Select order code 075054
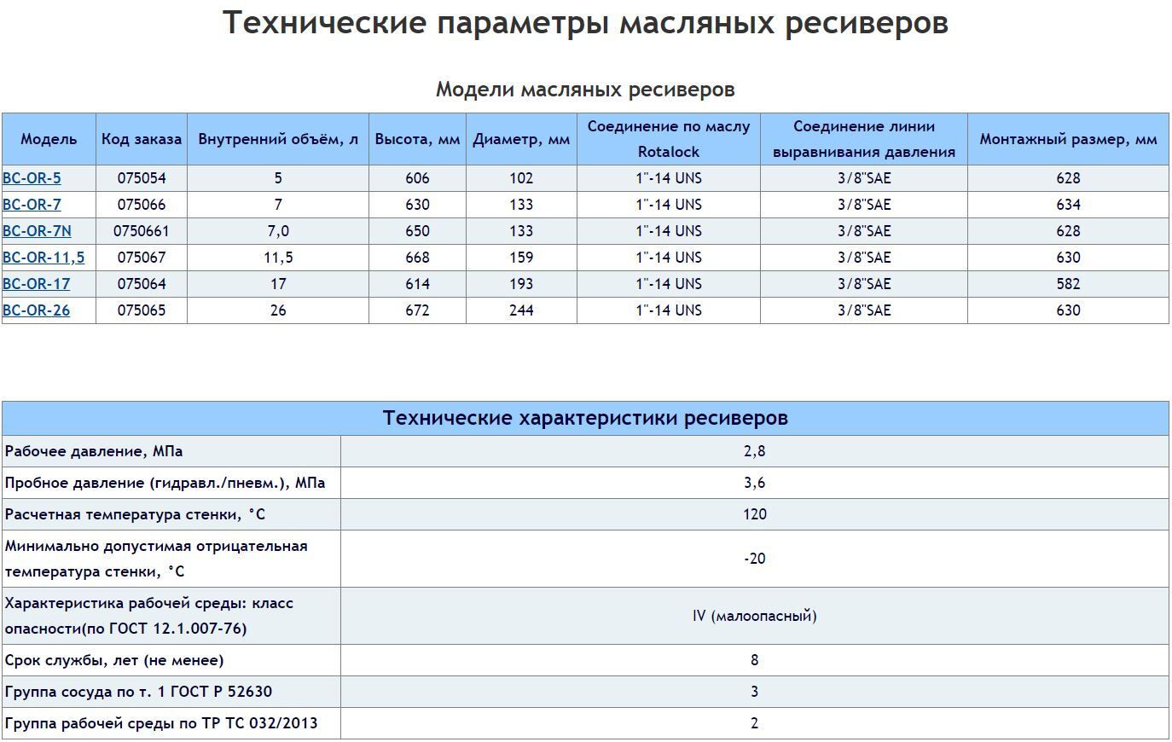This screenshot has height=742, width=1172. pos(142,178)
